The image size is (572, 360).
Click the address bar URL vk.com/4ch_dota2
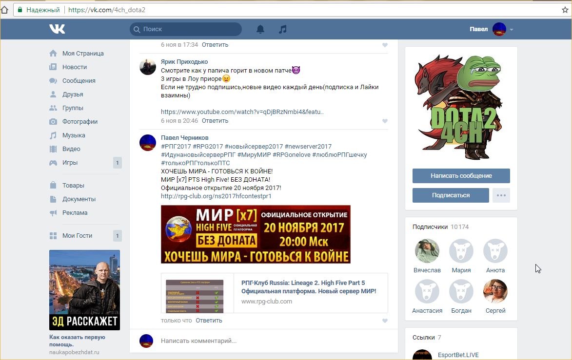click(x=106, y=10)
